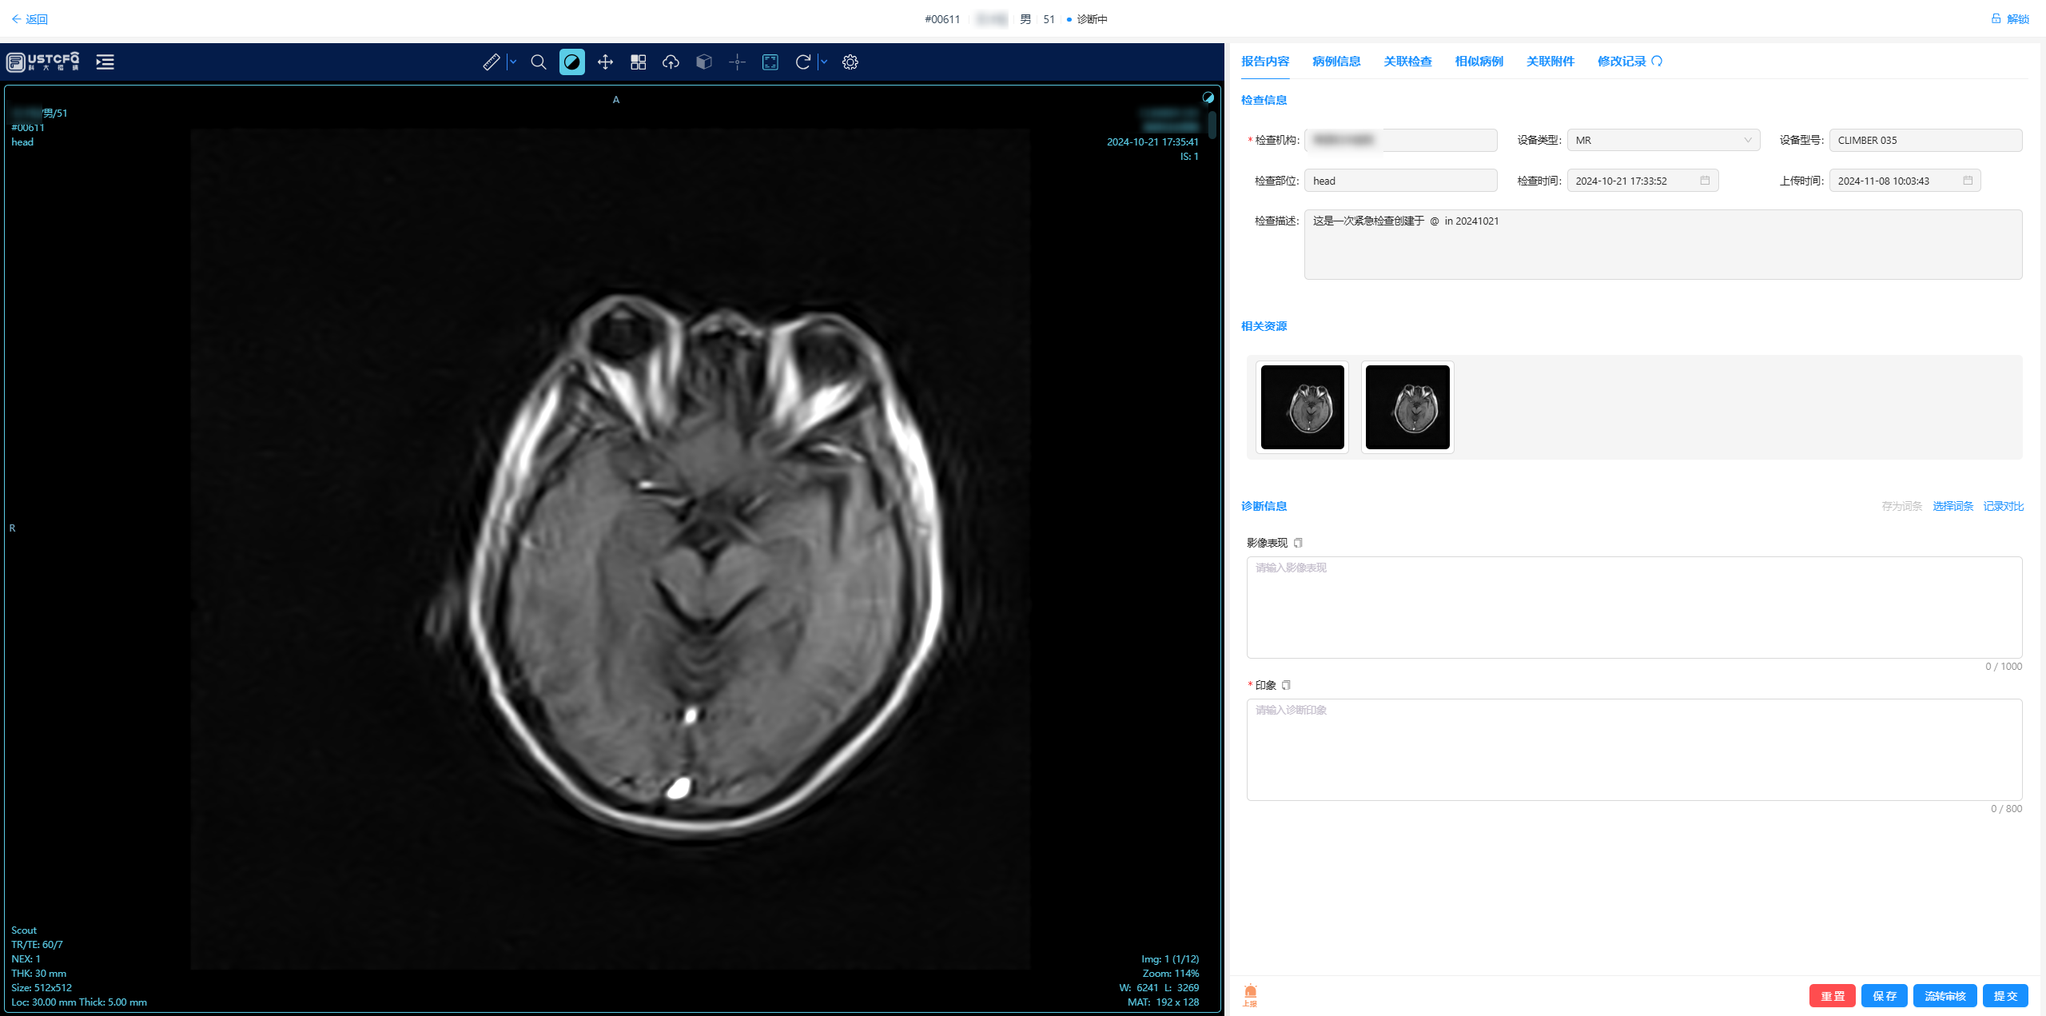Click the red 重置 button
The image size is (2046, 1016).
pyautogui.click(x=1832, y=995)
